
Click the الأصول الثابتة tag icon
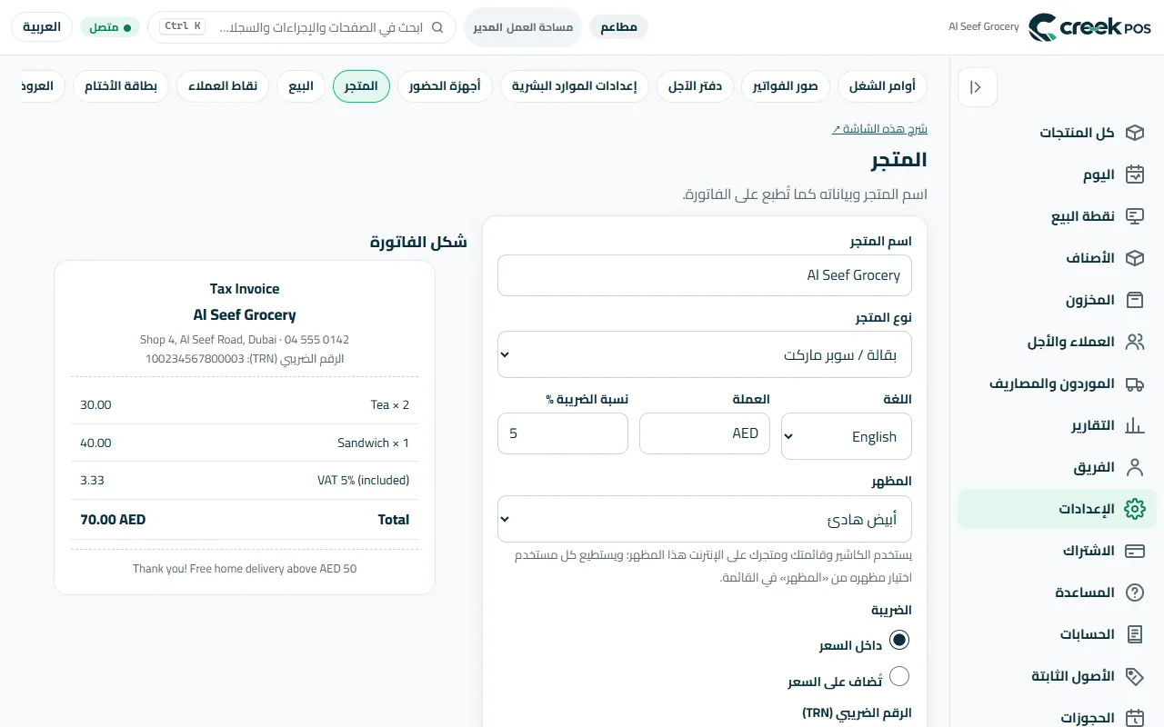point(1134,676)
